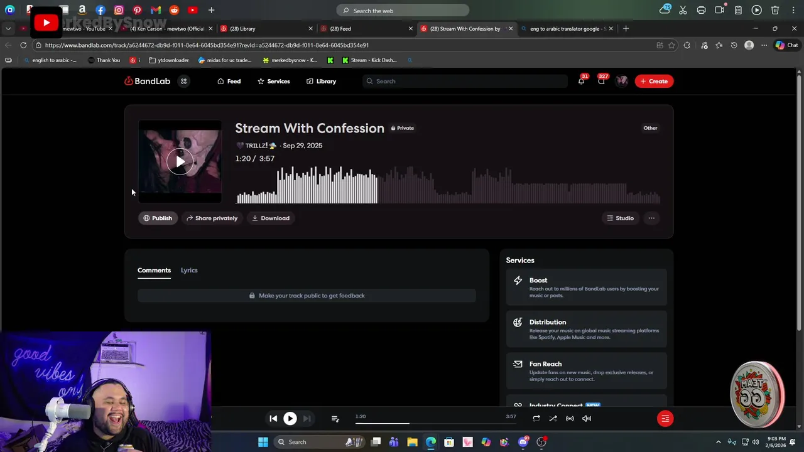Click play in the bottom player bar
The width and height of the screenshot is (804, 452).
(290, 418)
